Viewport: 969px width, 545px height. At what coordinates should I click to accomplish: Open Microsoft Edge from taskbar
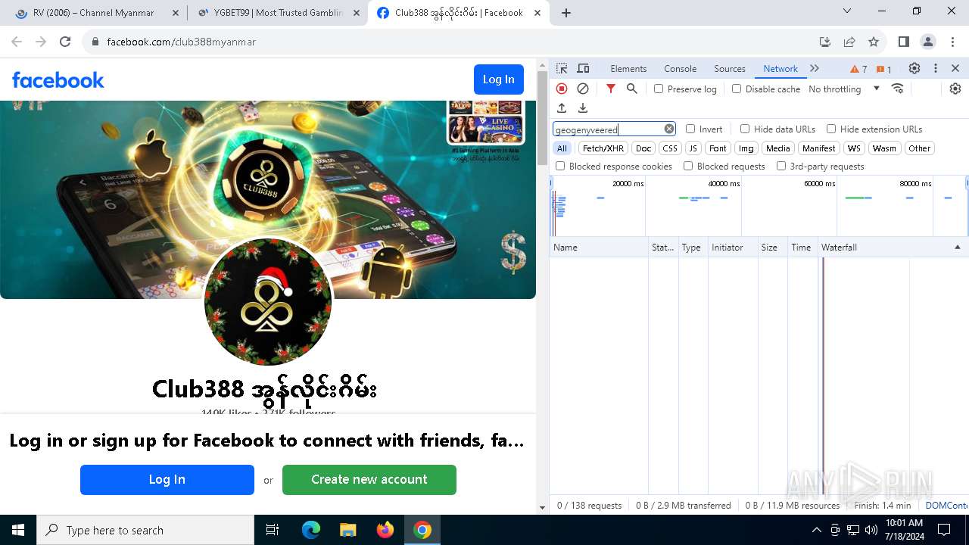point(311,530)
